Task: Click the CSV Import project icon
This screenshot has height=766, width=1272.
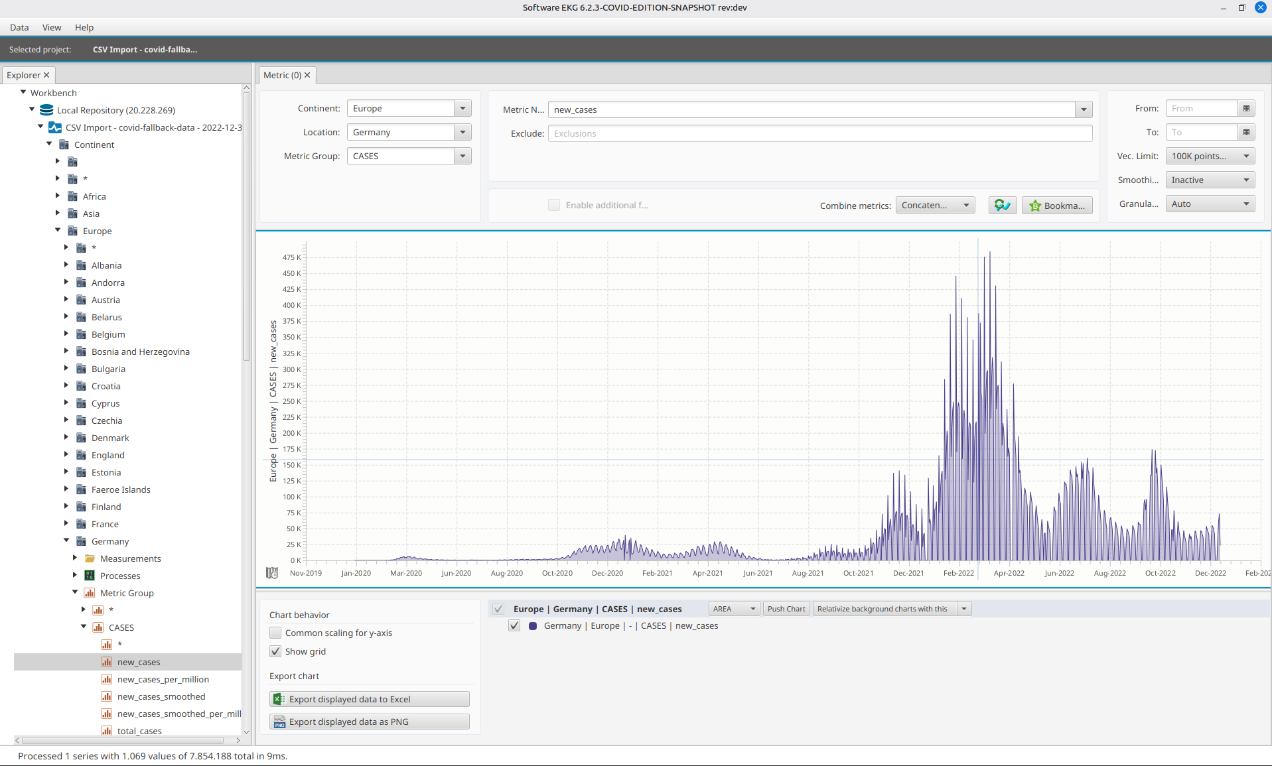Action: coord(55,127)
